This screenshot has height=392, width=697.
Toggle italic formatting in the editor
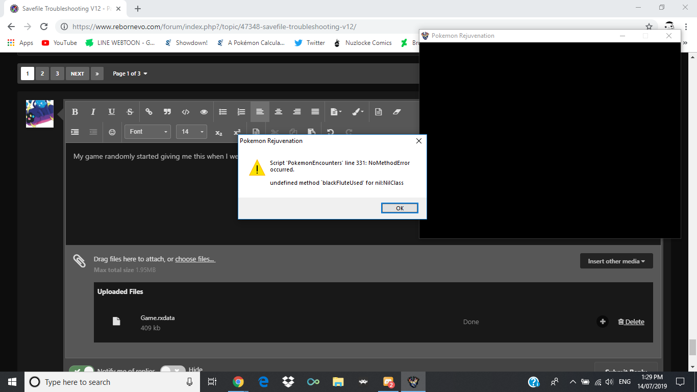(x=93, y=112)
